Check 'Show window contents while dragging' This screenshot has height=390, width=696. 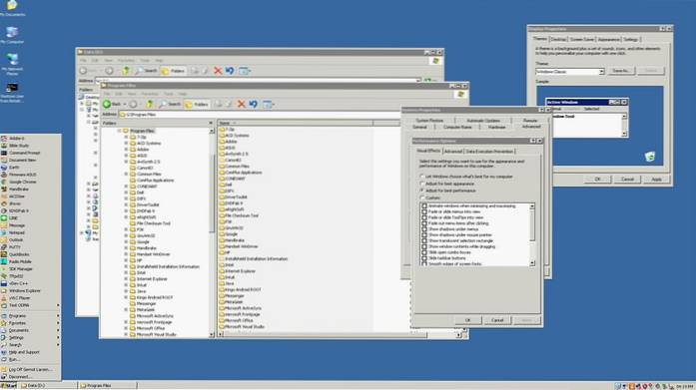(x=424, y=246)
